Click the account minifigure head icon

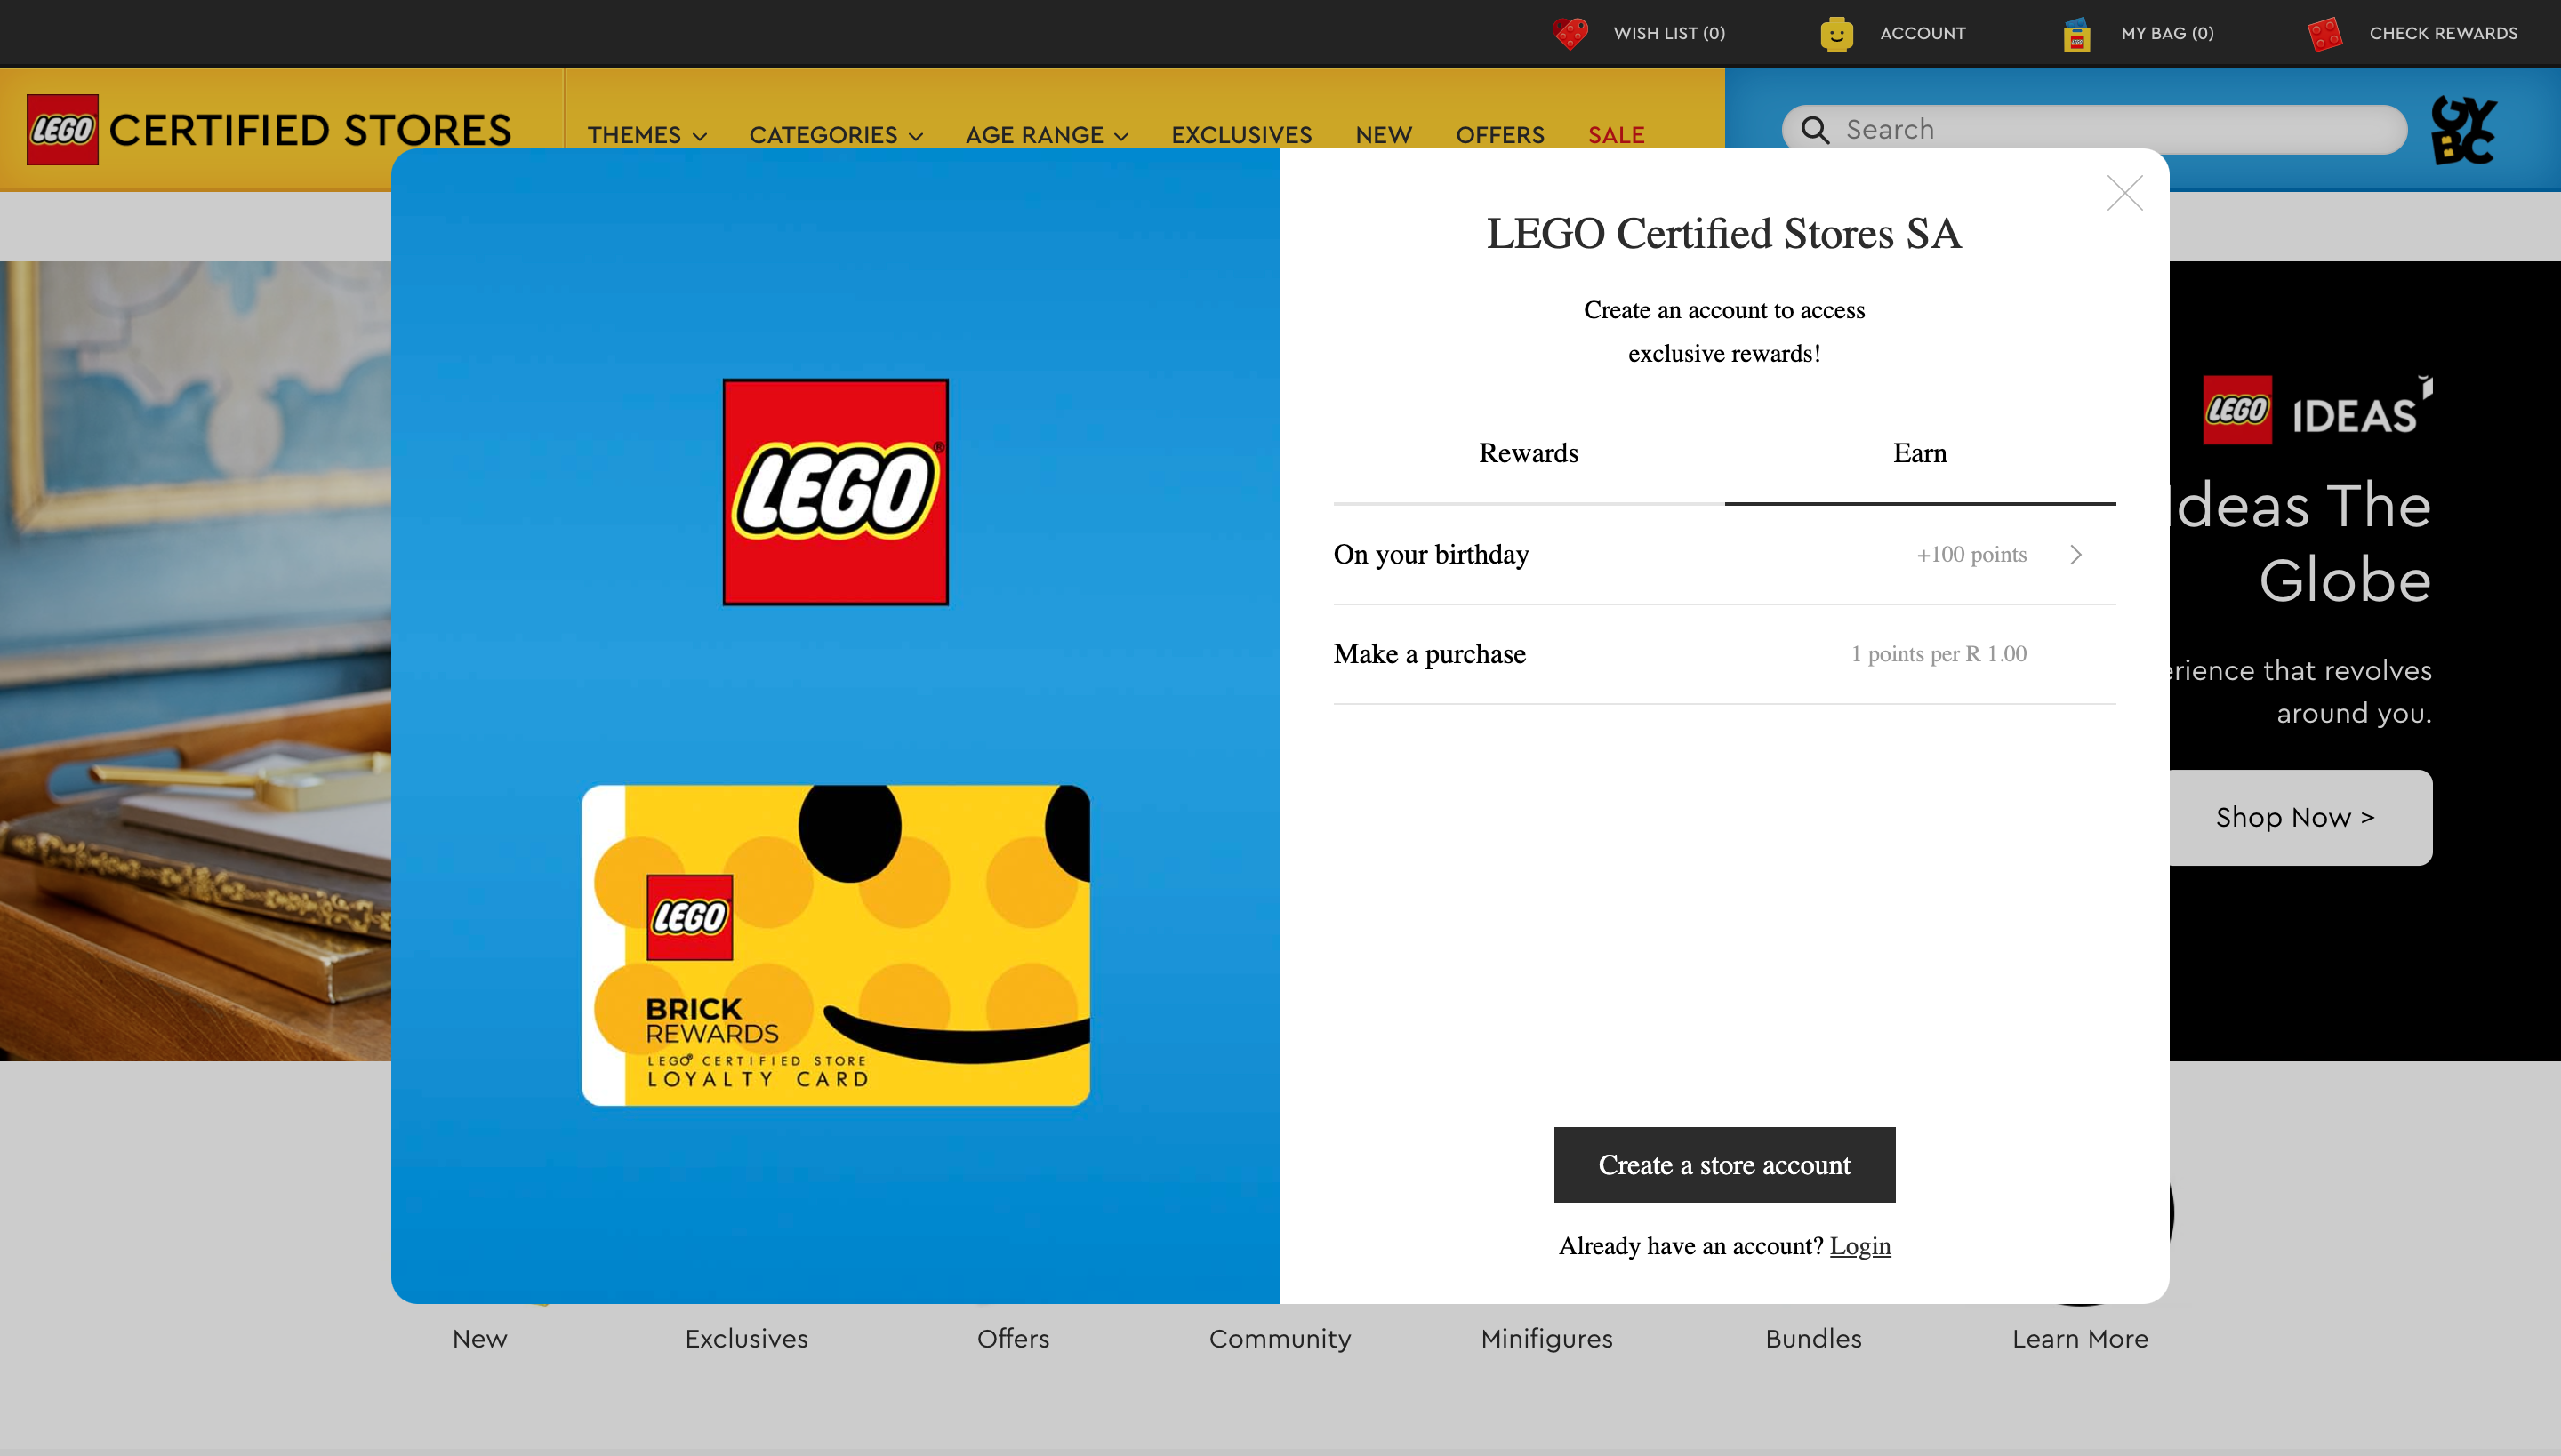(1837, 34)
